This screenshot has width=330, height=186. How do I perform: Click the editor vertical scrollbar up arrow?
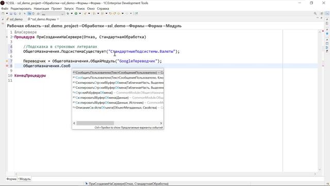[320, 32]
